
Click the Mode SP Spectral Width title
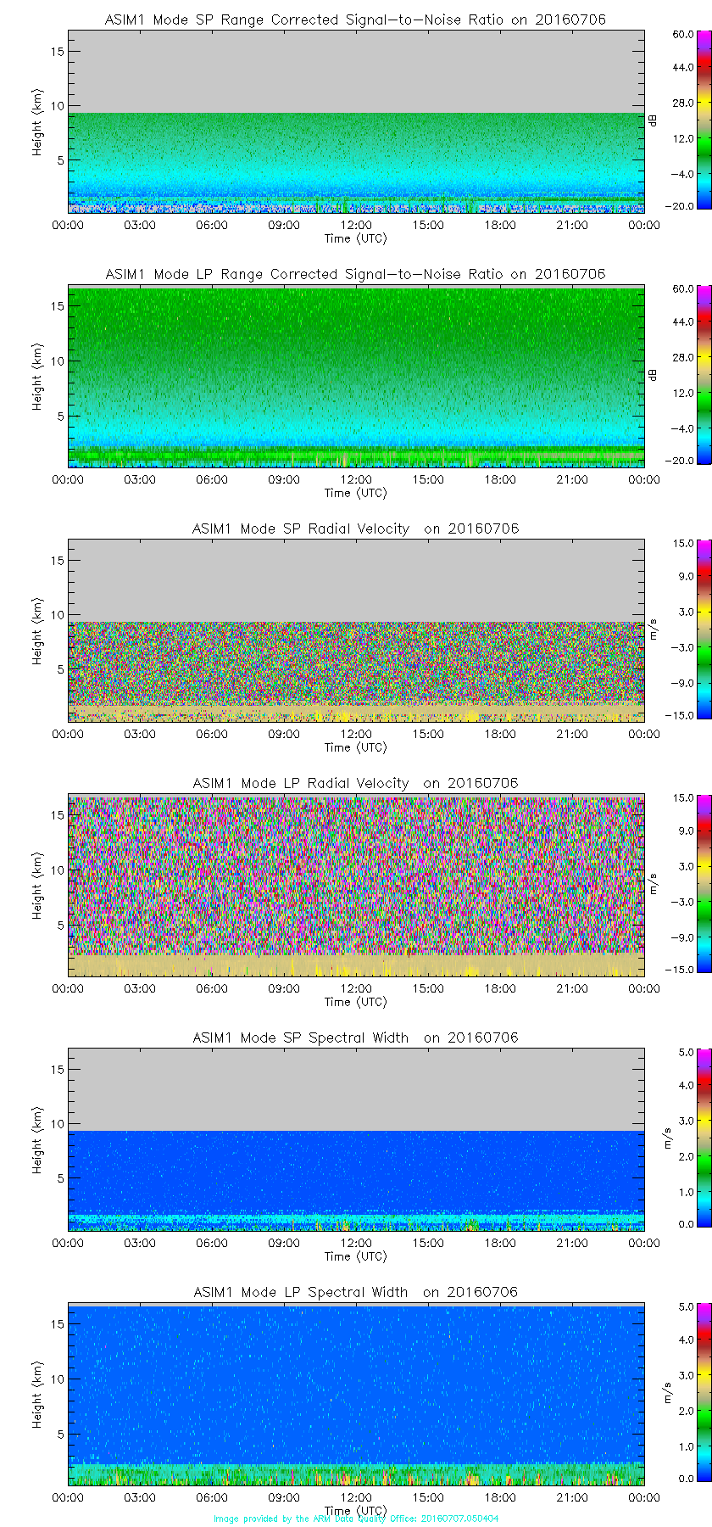(x=355, y=1038)
